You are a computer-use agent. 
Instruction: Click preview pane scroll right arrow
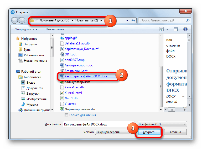click(x=185, y=110)
